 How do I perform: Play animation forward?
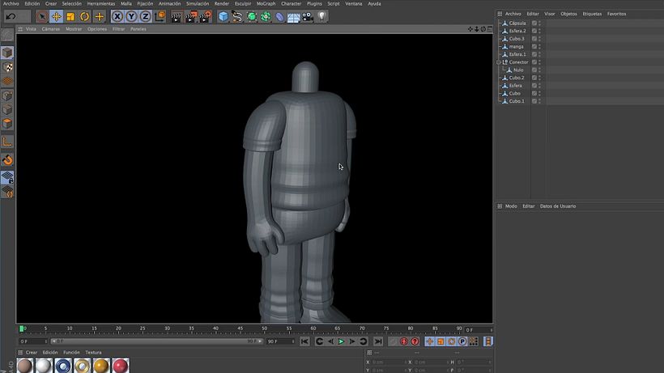click(x=341, y=341)
